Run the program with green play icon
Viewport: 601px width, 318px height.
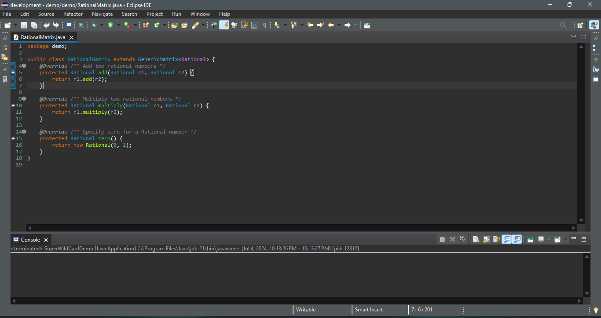click(110, 25)
